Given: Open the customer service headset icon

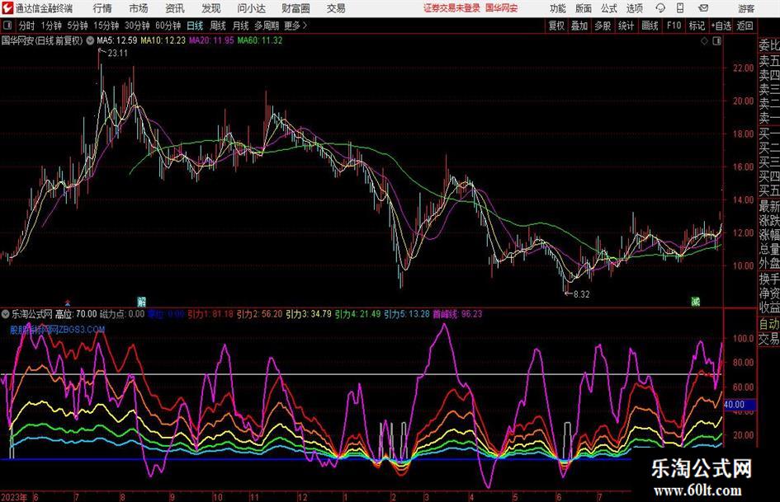Looking at the screenshot, I should click(x=660, y=8).
